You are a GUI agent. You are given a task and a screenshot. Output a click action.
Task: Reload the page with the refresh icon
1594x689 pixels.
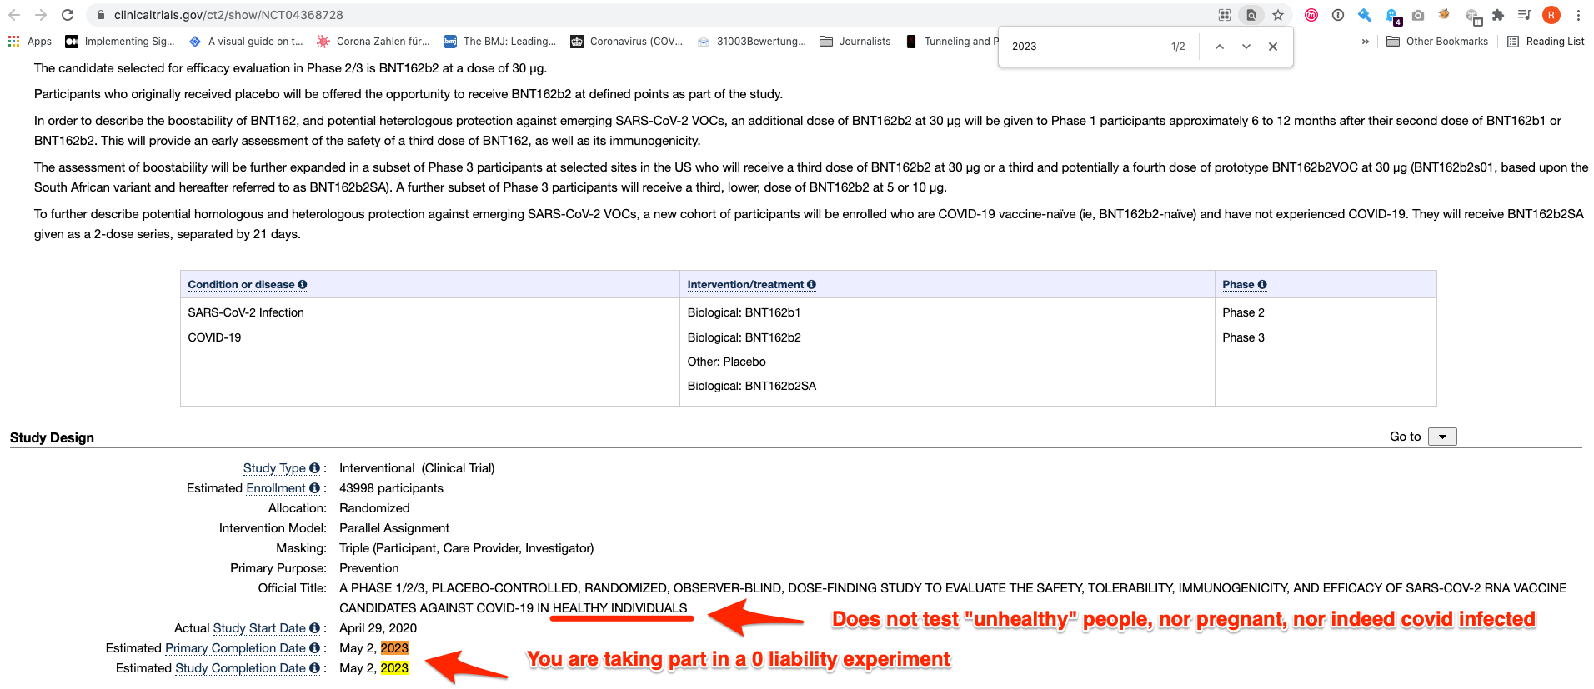(68, 15)
